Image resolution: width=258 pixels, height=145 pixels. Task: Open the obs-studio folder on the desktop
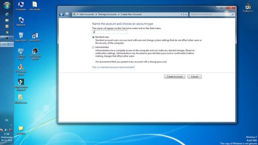[35, 6]
